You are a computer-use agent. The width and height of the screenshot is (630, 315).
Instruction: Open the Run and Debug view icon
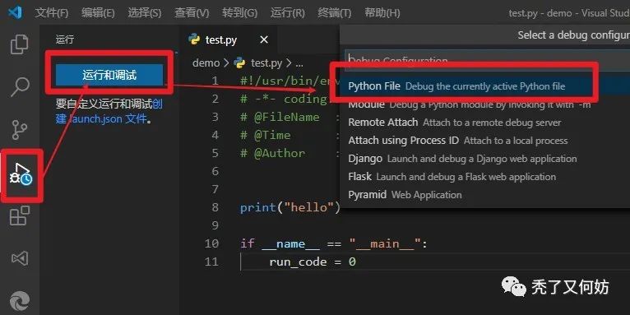[x=21, y=174]
